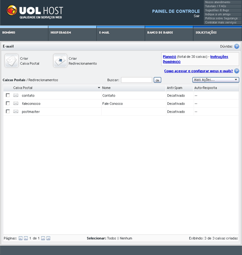The width and height of the screenshot is (242, 255).
Task: Open the Solicitações menu
Action: [217, 33]
